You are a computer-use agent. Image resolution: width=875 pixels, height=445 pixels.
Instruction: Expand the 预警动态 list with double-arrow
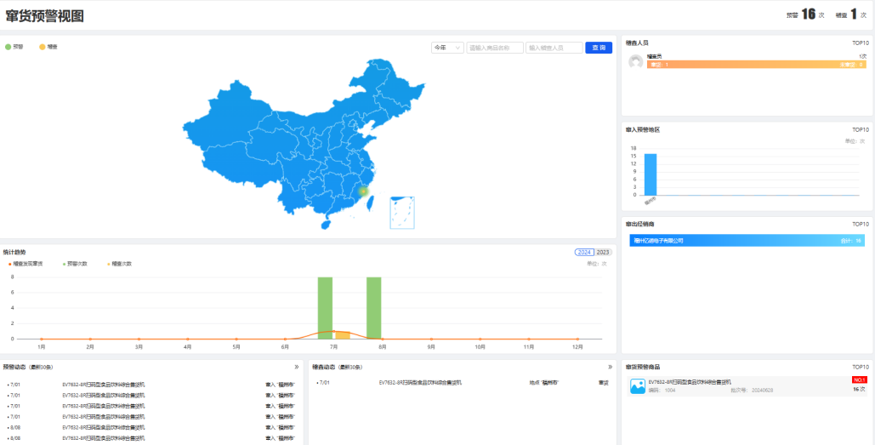(x=297, y=367)
